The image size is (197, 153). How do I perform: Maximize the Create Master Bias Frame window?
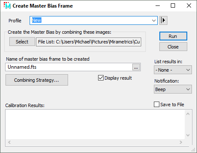[173, 5]
